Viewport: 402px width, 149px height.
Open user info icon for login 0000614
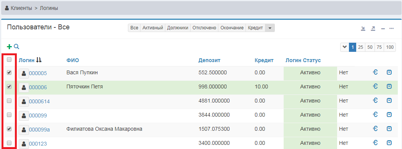(x=24, y=102)
